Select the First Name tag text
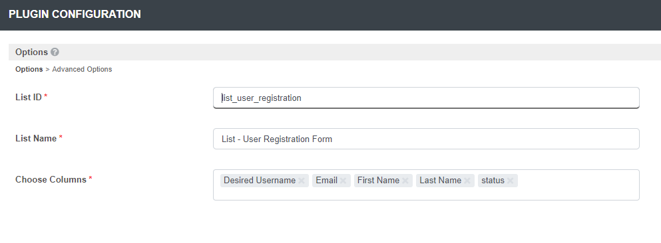 (x=378, y=181)
